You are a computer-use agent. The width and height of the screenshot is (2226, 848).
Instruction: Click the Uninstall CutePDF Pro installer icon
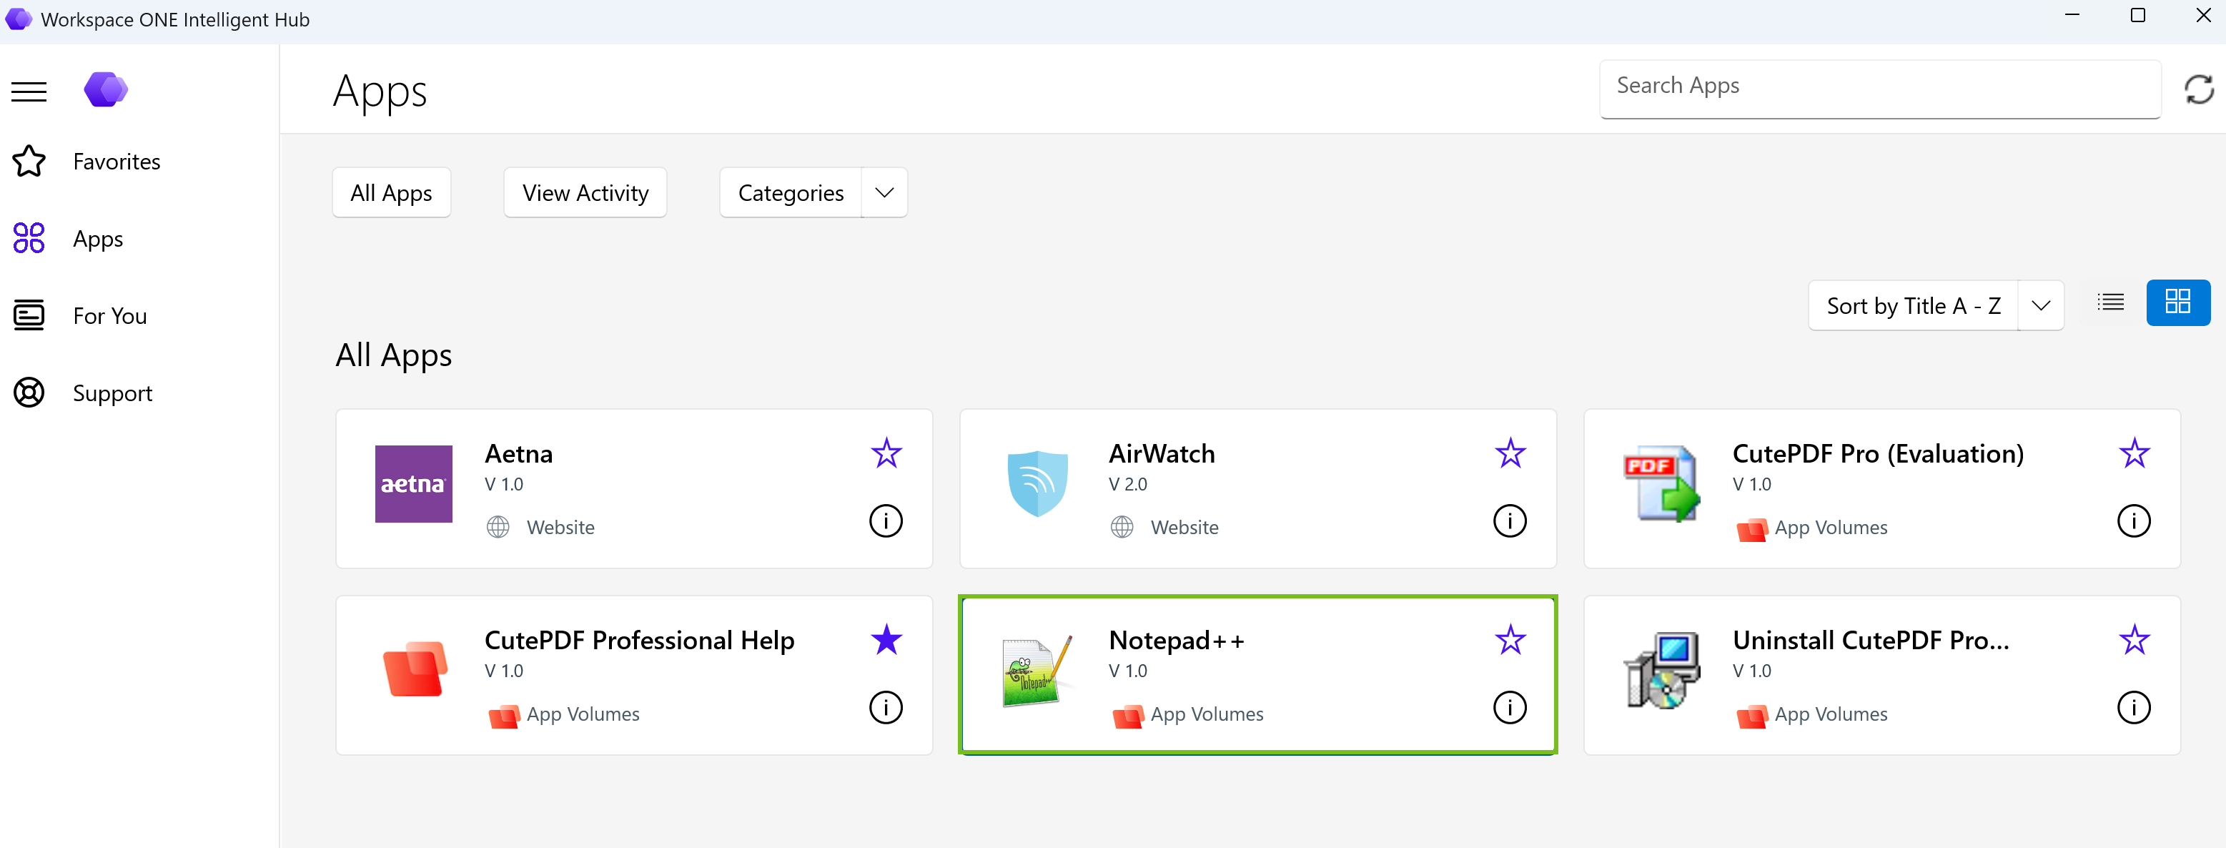coord(1661,671)
